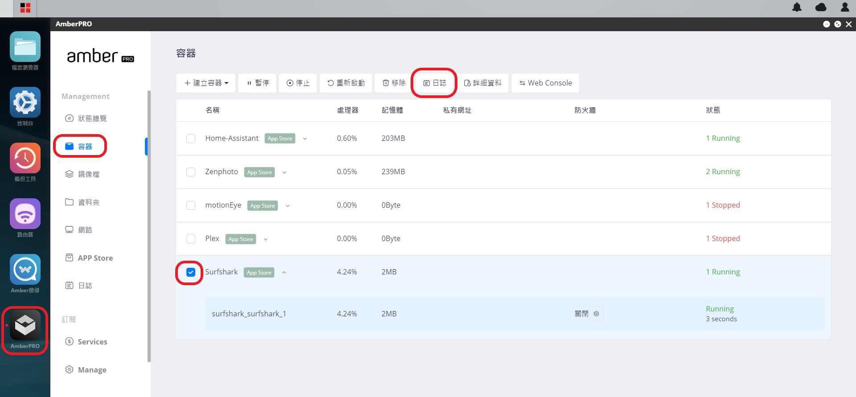The image size is (856, 397).
Task: Click the sidebar vertical scrollbar
Action: [x=149, y=226]
